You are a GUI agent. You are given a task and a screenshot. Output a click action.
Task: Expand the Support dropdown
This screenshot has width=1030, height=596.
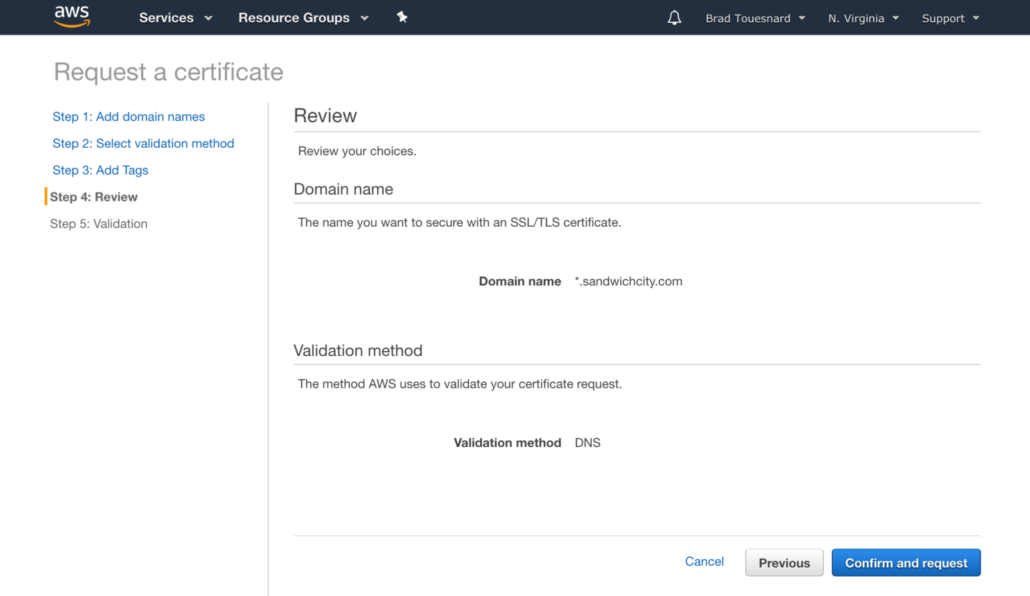(949, 19)
